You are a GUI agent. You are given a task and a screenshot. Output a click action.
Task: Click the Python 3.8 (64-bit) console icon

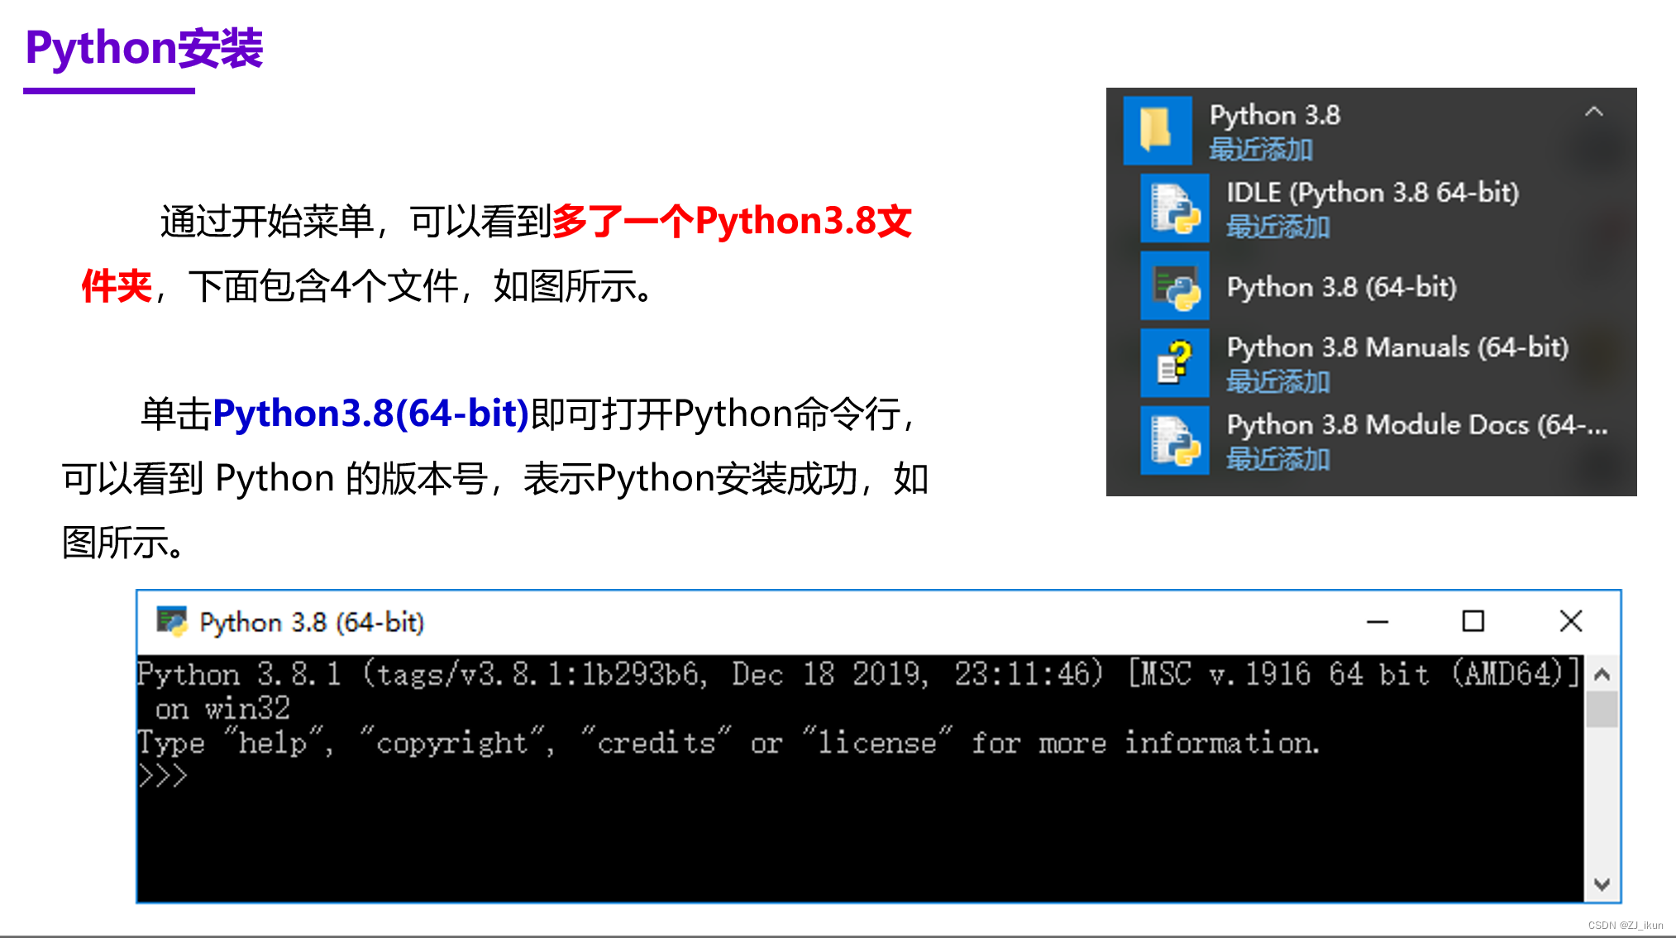click(x=1175, y=285)
